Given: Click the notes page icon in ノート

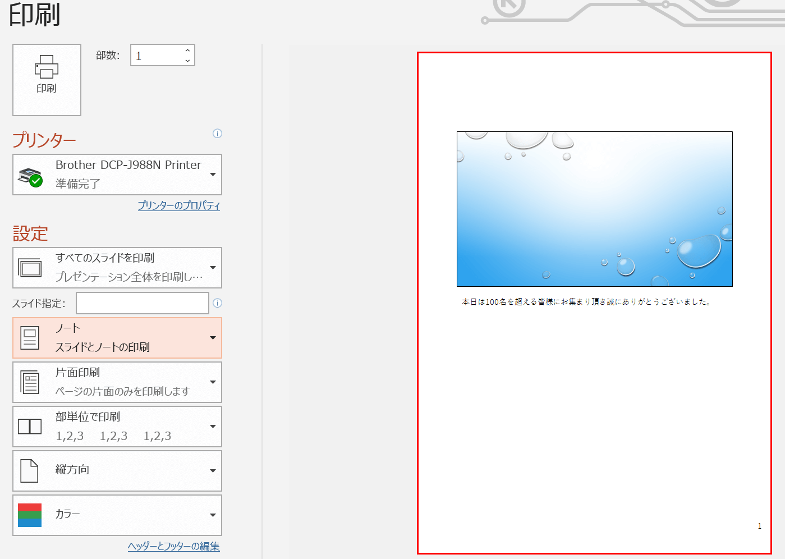Looking at the screenshot, I should click(x=30, y=338).
